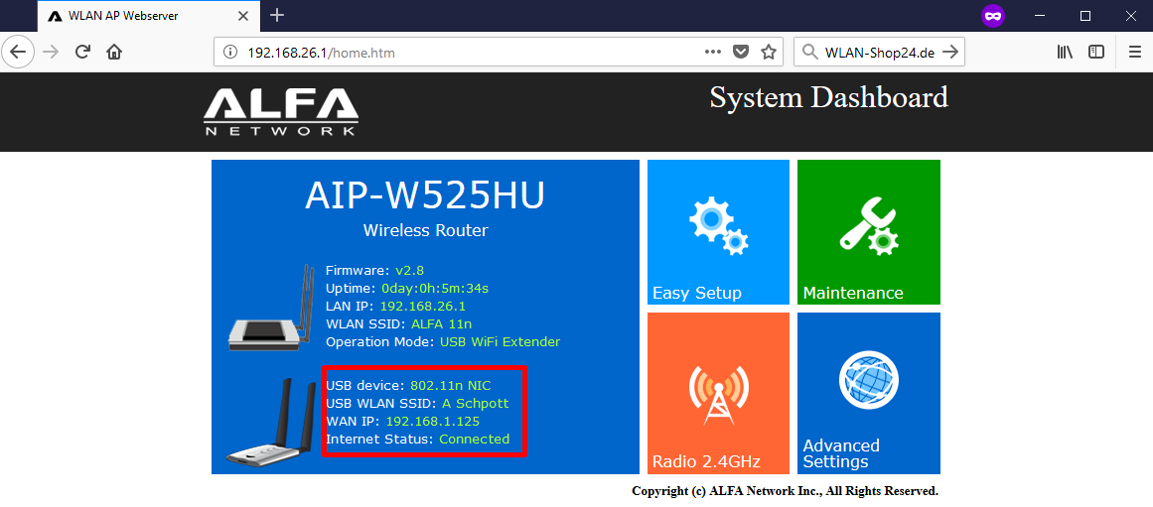Maximize the browser window
1153x507 pixels.
point(1085,16)
